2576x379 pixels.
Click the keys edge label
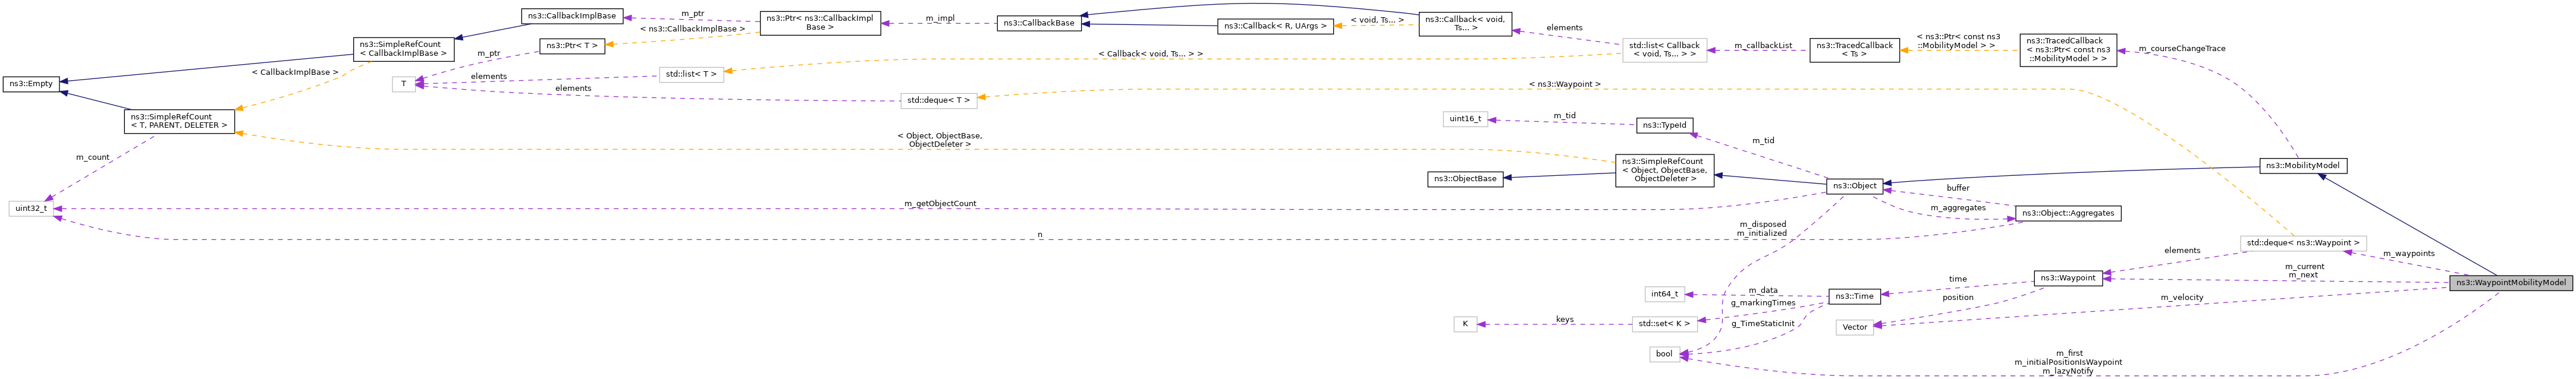(x=1565, y=320)
